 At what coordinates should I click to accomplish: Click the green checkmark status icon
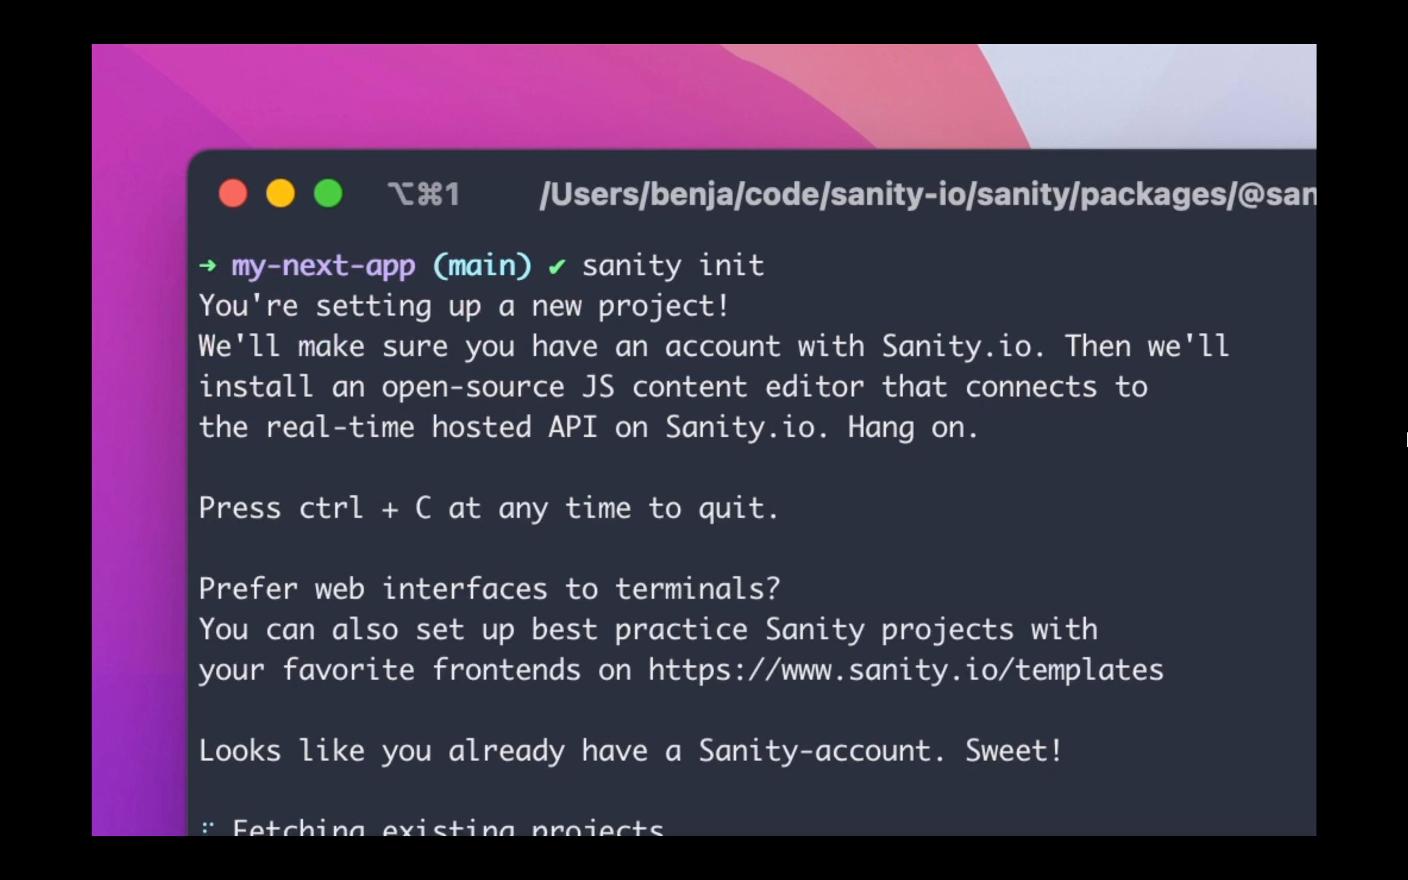(x=557, y=267)
